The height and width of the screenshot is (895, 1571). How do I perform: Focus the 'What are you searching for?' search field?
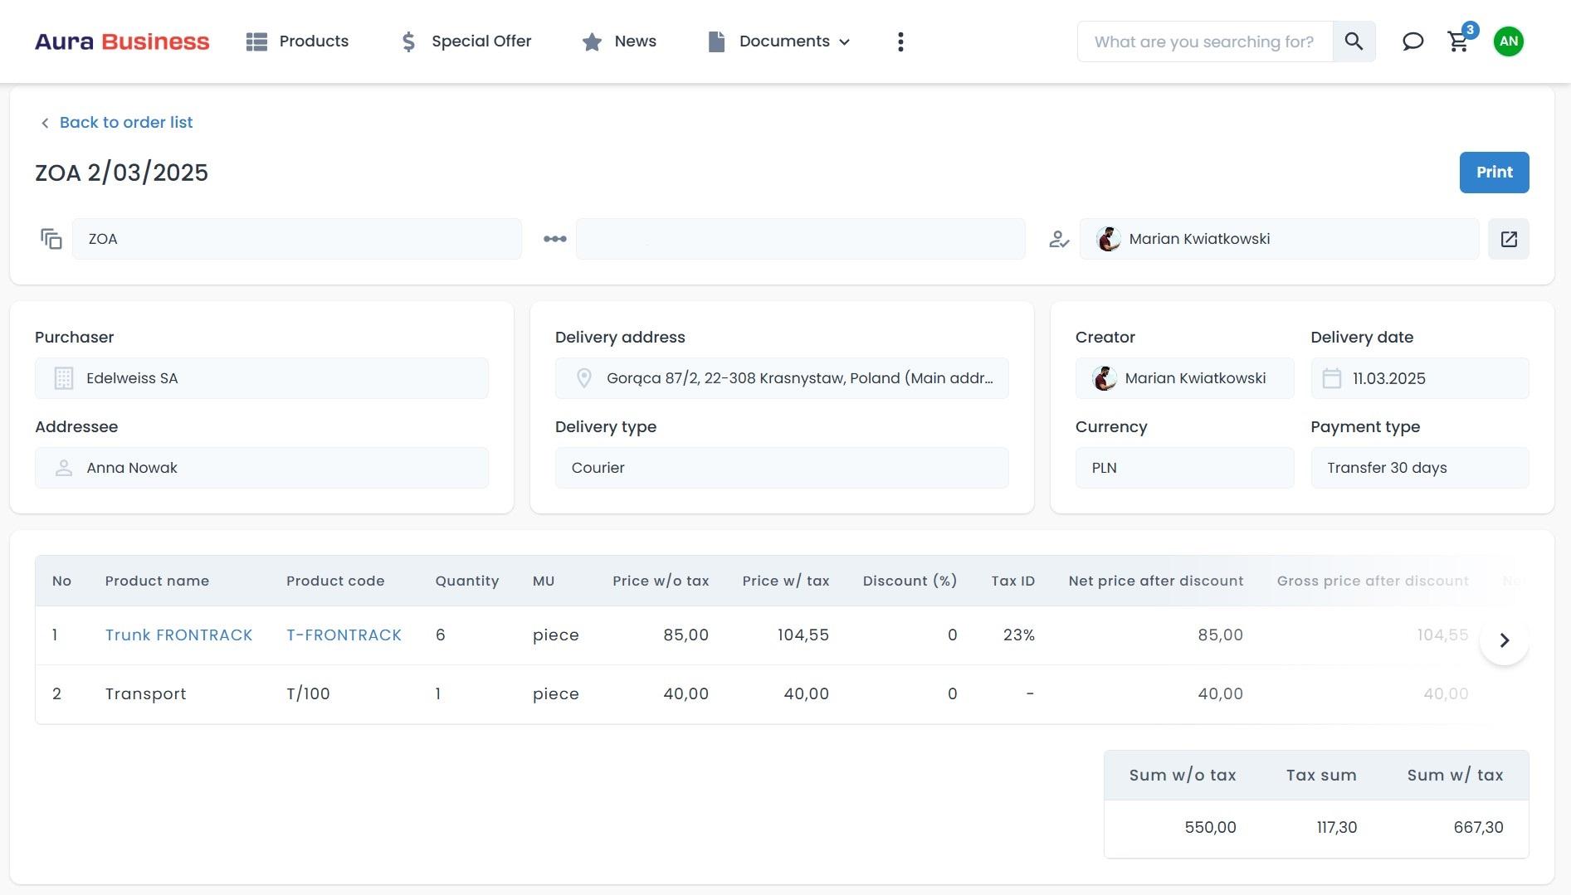[x=1204, y=41]
